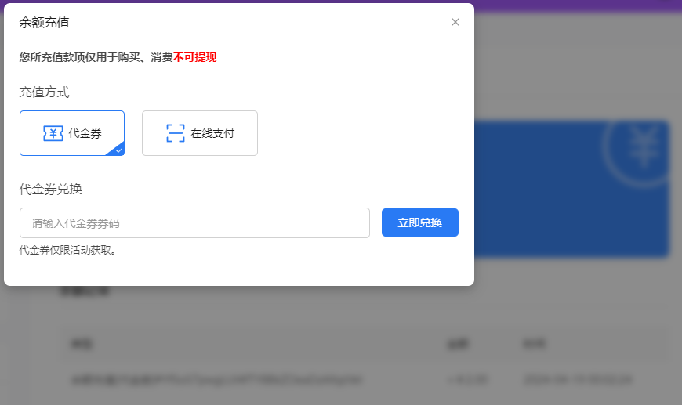Click the 余额充值 dialog title
This screenshot has height=405, width=682.
pos(45,23)
